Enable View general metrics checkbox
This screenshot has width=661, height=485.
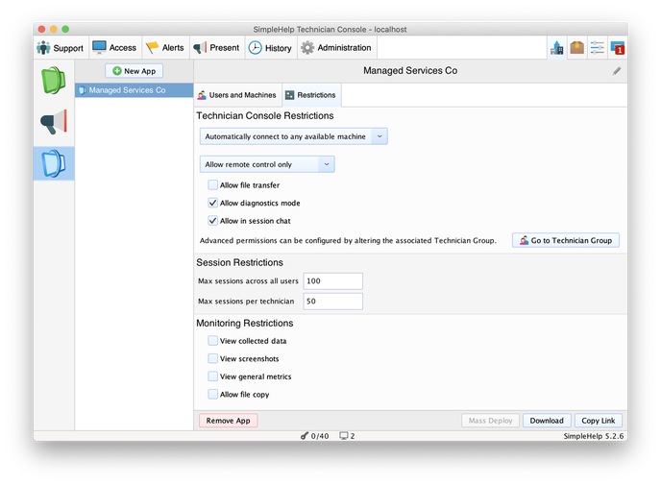point(213,376)
